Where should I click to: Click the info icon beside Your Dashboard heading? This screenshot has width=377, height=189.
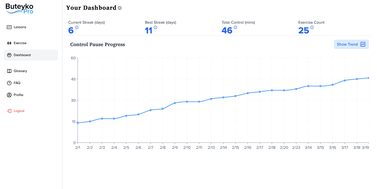tap(120, 8)
